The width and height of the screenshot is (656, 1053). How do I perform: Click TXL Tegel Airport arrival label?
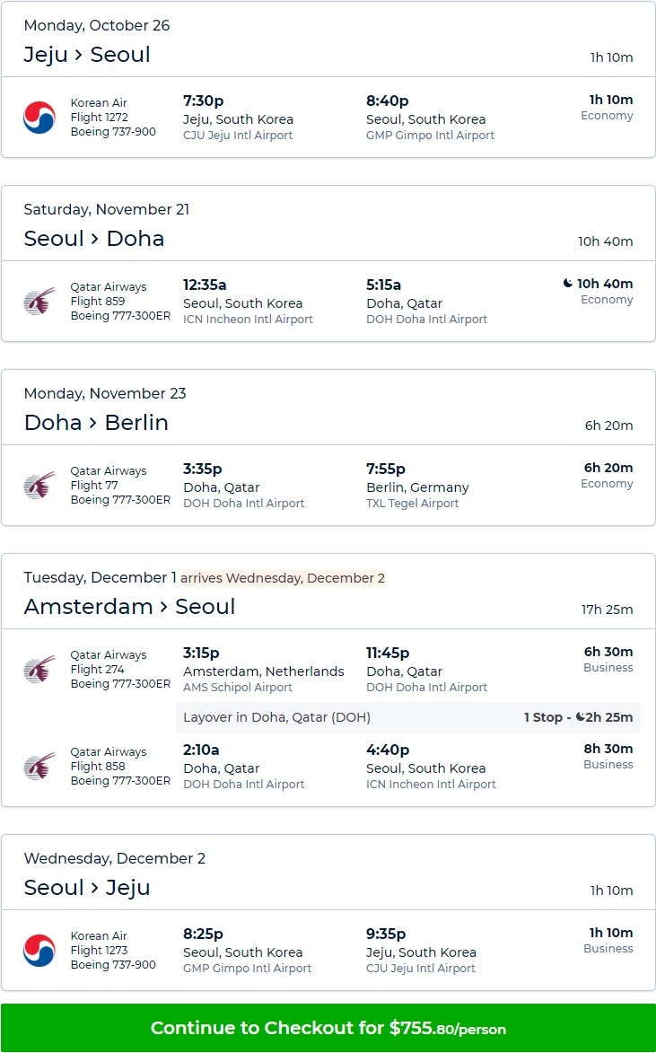412,504
